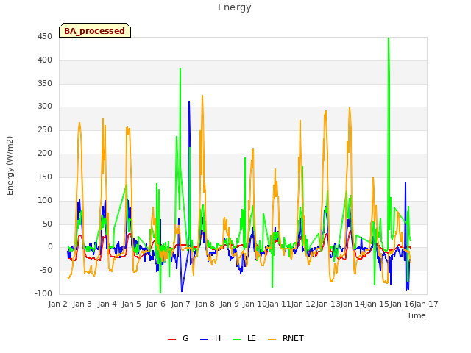Click the Jan 9 x-axis label
The height and width of the screenshot is (353, 471).
230,304
